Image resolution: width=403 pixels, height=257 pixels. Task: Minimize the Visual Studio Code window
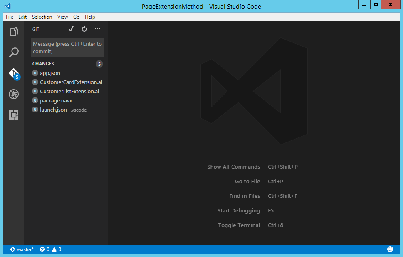[x=364, y=5]
